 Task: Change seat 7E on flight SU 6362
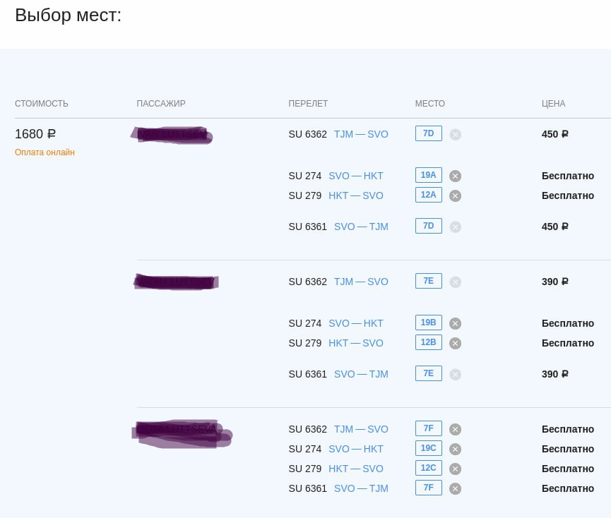(428, 281)
